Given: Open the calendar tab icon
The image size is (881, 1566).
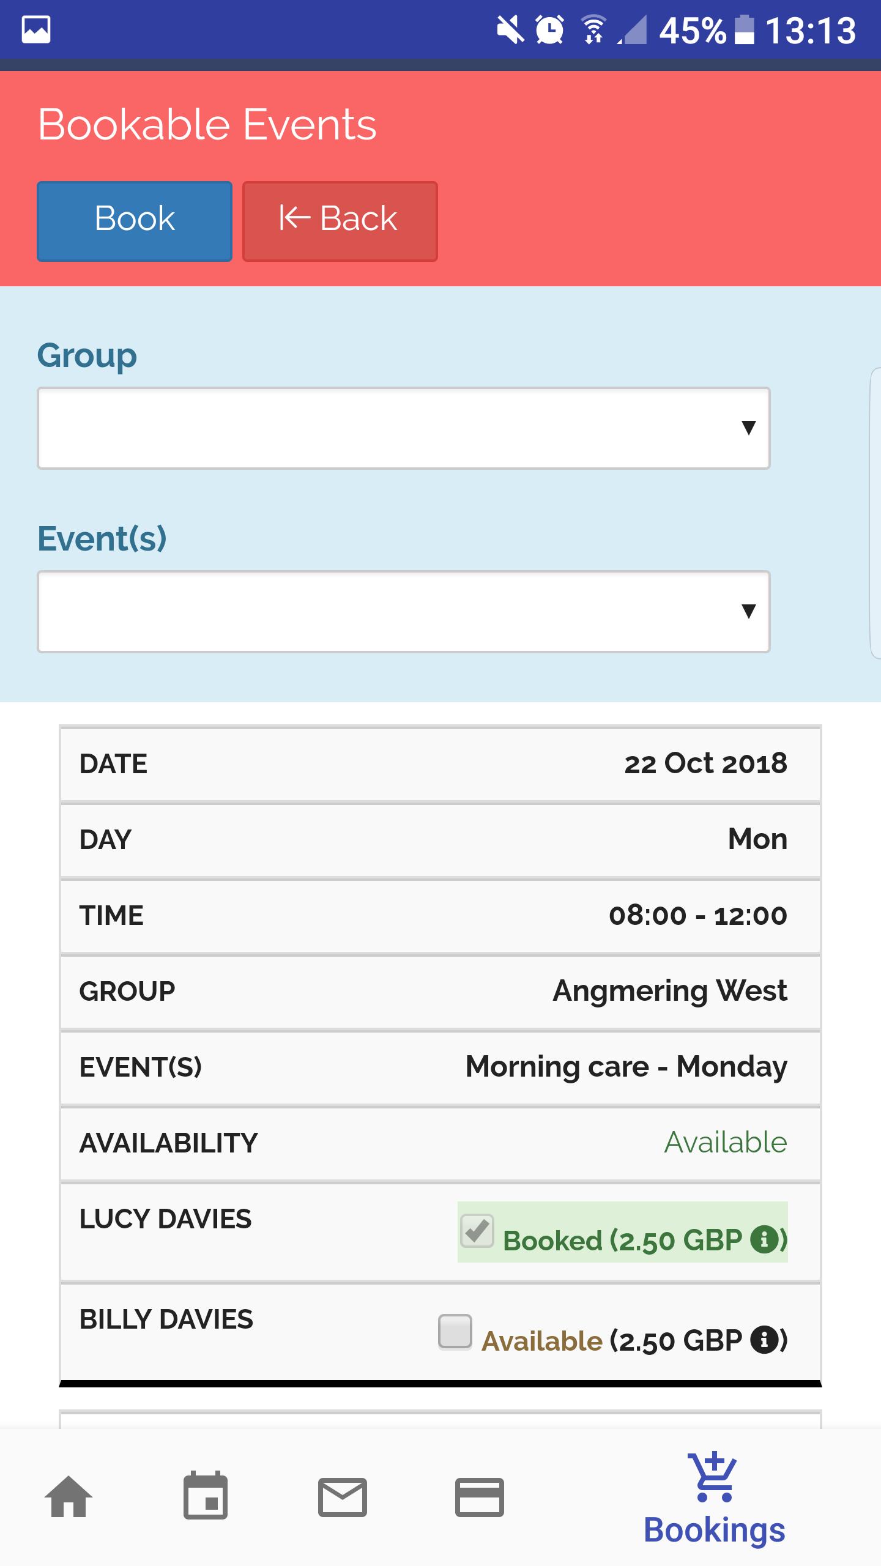Looking at the screenshot, I should click(x=206, y=1495).
